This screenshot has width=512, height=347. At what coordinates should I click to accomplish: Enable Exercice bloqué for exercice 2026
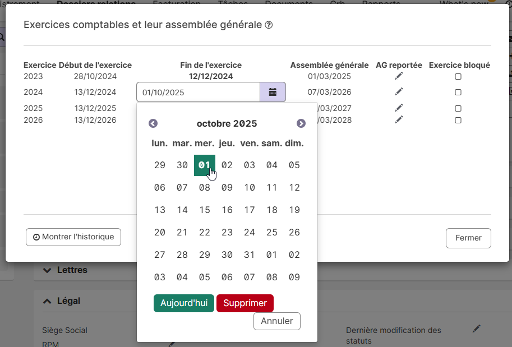pos(458,120)
